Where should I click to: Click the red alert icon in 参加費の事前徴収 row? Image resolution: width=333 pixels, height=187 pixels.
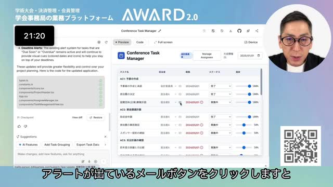point(201,125)
